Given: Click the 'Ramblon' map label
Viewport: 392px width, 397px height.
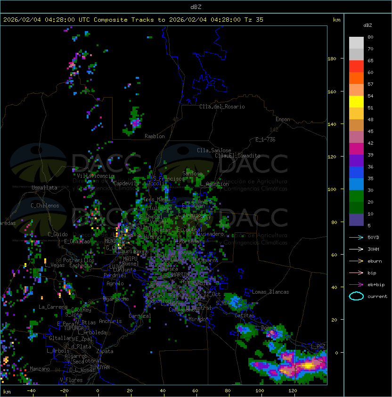Looking at the screenshot, I should [155, 136].
